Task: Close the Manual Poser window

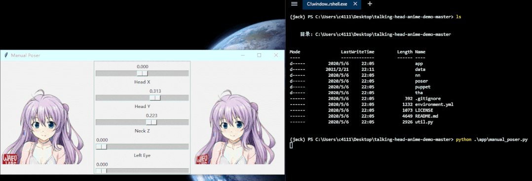Action: tap(276, 55)
